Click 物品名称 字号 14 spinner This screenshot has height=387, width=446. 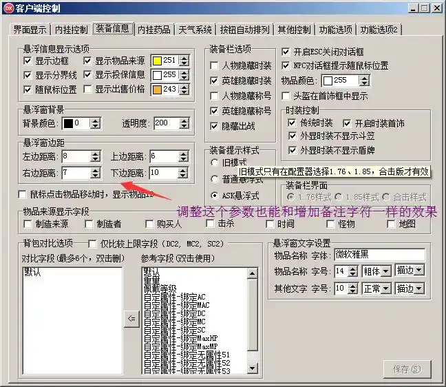coord(352,271)
